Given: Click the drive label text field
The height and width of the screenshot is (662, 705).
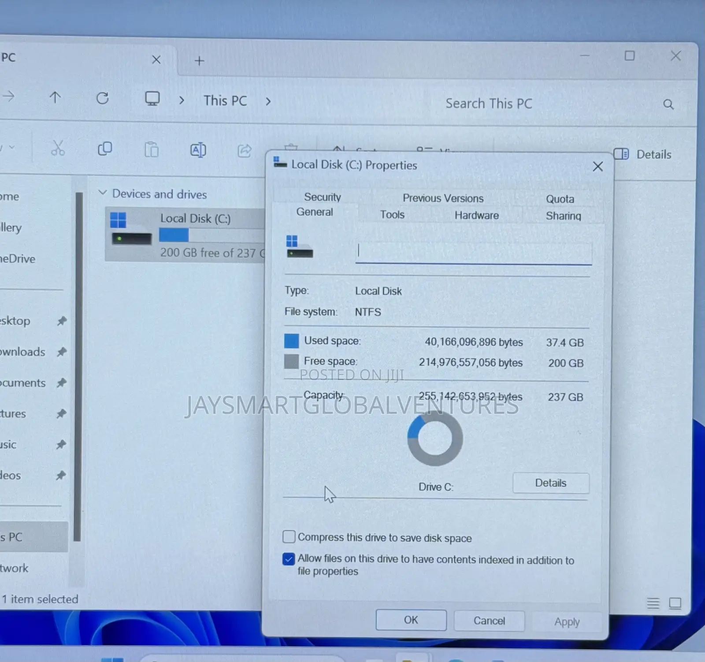Looking at the screenshot, I should [474, 253].
